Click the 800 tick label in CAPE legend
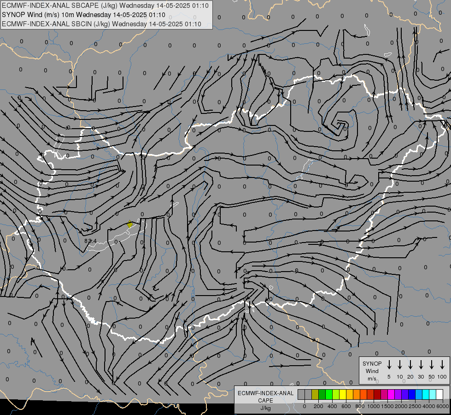The height and width of the screenshot is (415, 451). click(360, 406)
